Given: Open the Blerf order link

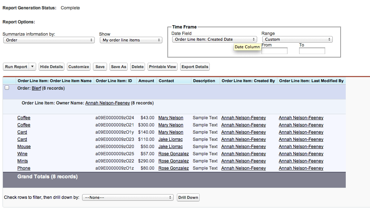Looking at the screenshot, I should click(36, 88).
